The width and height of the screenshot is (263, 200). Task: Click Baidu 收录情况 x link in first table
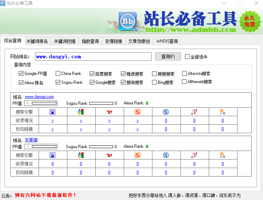point(52,121)
